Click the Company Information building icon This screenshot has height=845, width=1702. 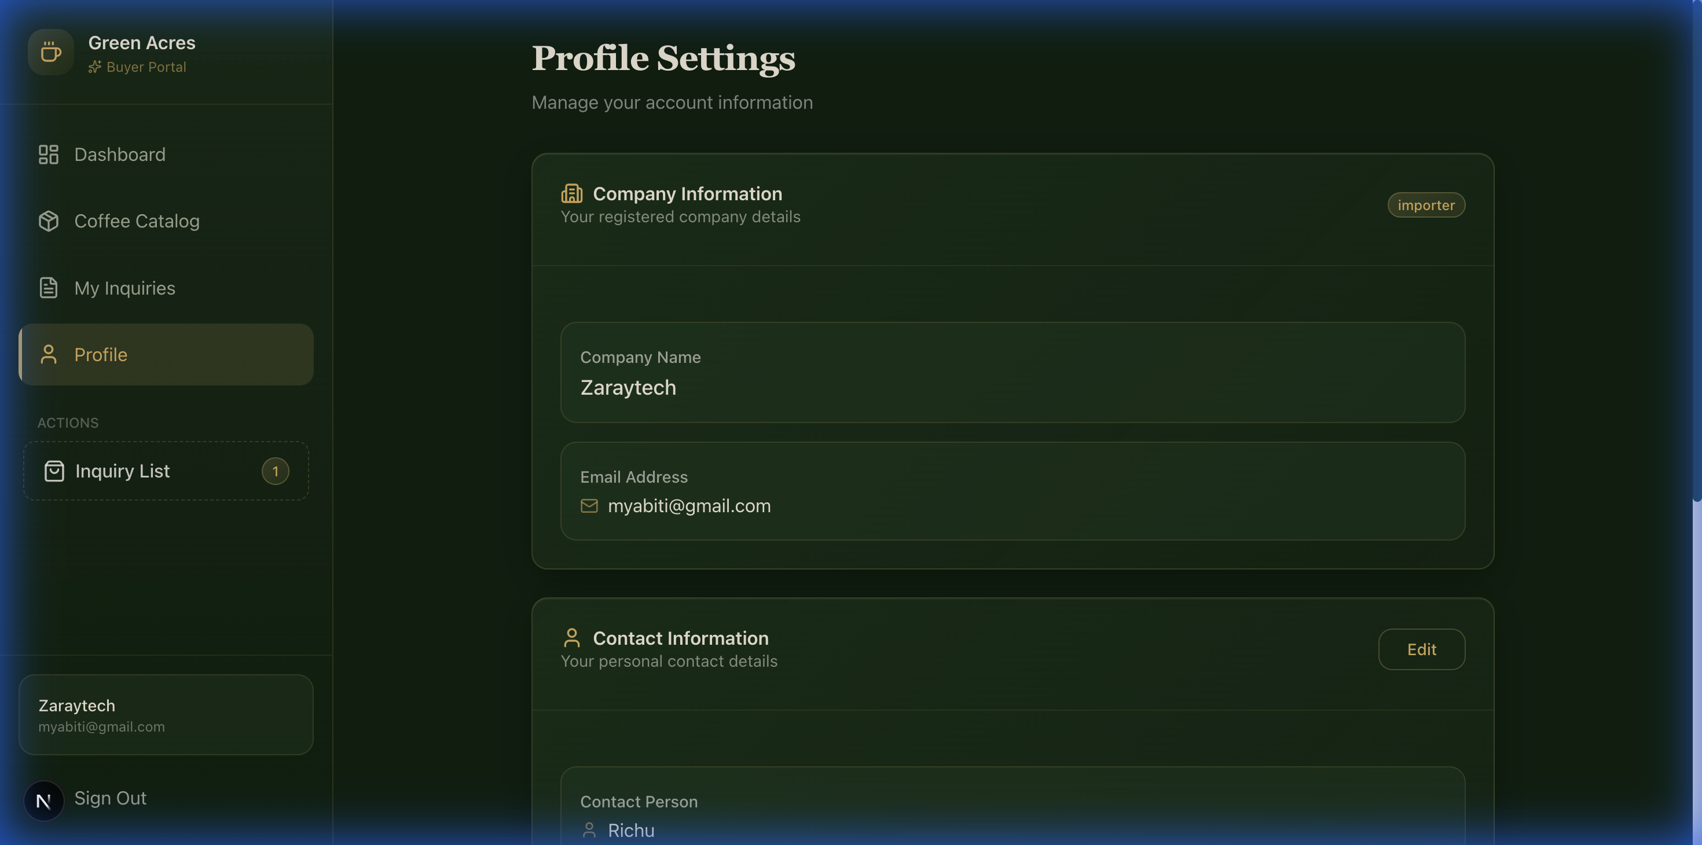(571, 193)
